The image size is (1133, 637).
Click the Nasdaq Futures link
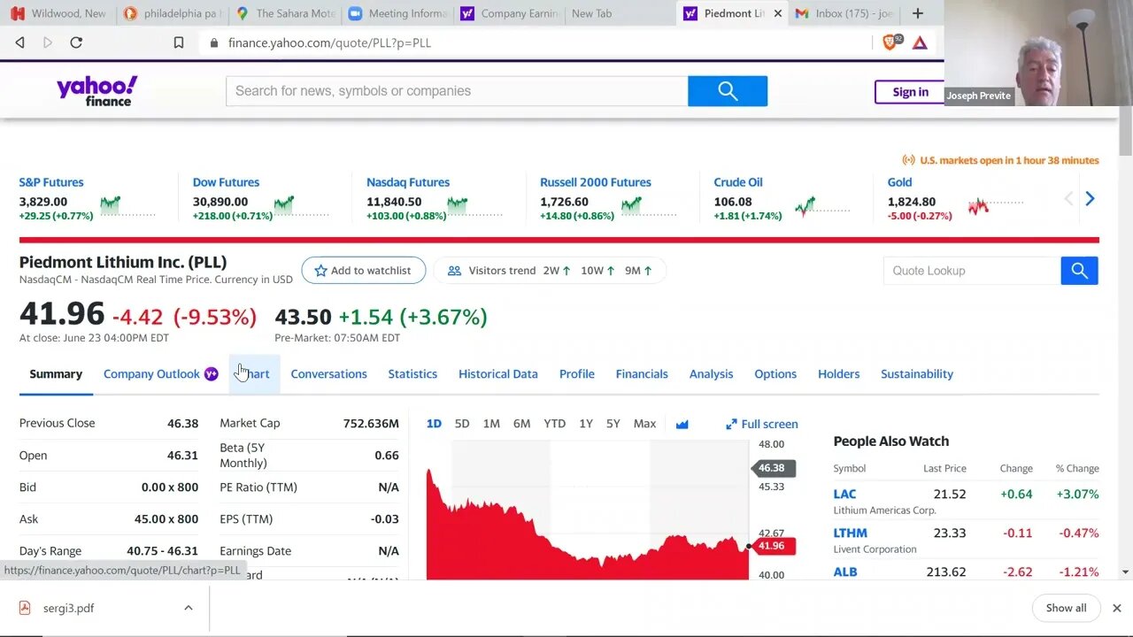tap(408, 182)
